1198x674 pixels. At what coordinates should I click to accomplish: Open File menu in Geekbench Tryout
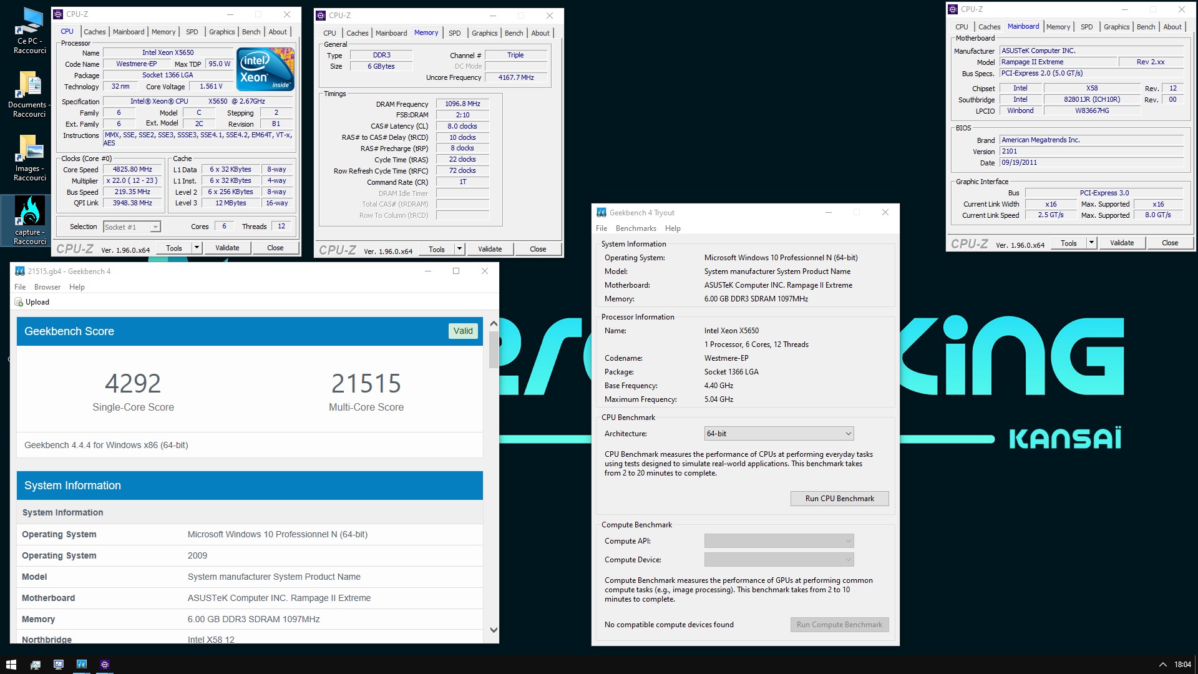click(x=601, y=228)
